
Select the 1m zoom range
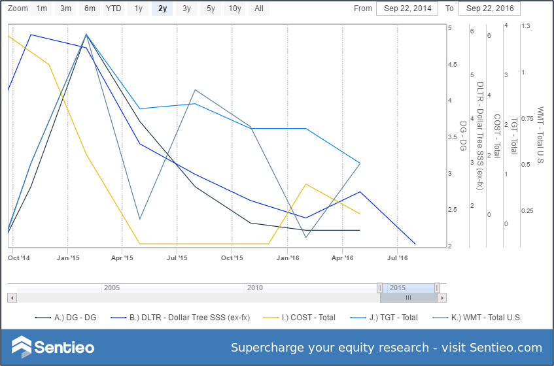click(42, 8)
